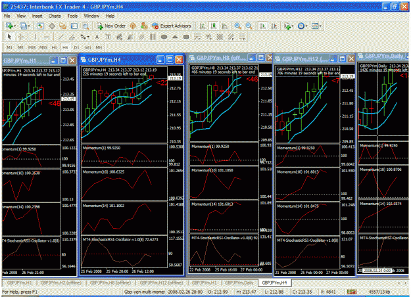
Task: Toggle Chart Shift from right border
Action: click(x=274, y=26)
